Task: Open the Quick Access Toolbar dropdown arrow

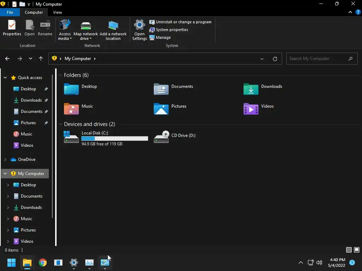Action: coord(29,4)
